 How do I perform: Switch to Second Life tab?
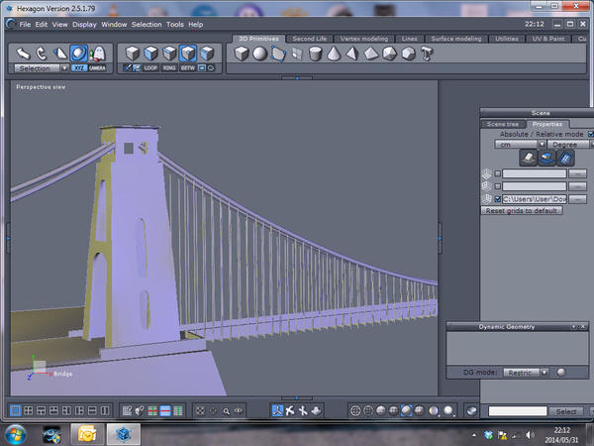[310, 39]
